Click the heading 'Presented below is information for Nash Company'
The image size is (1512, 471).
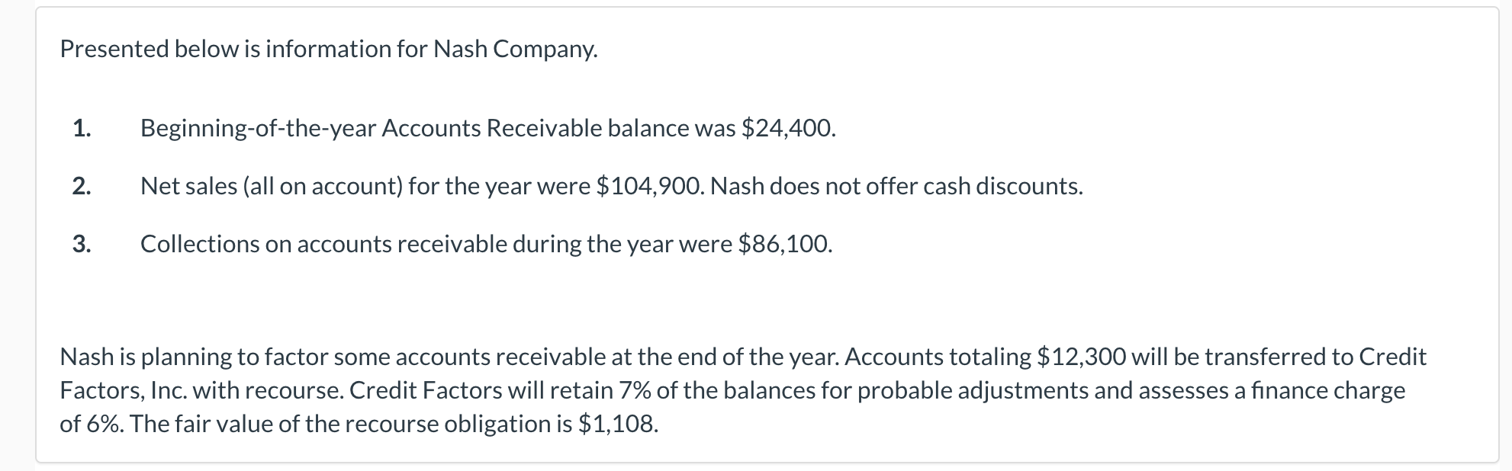pyautogui.click(x=328, y=49)
